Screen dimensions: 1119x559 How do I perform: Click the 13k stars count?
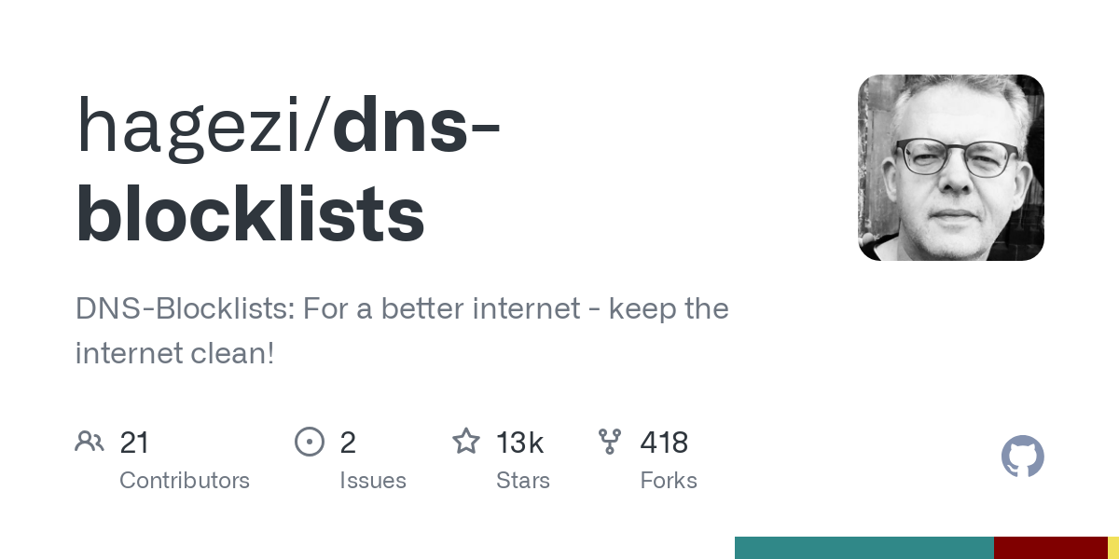(520, 443)
